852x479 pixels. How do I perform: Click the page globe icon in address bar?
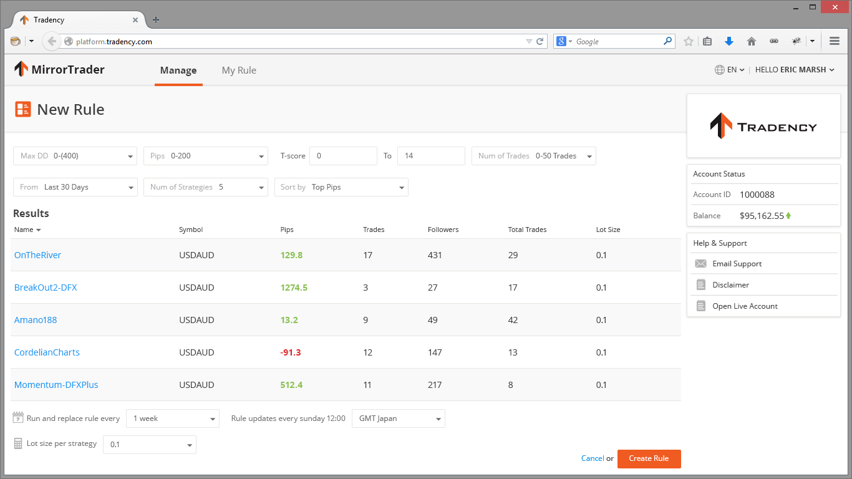click(x=69, y=41)
